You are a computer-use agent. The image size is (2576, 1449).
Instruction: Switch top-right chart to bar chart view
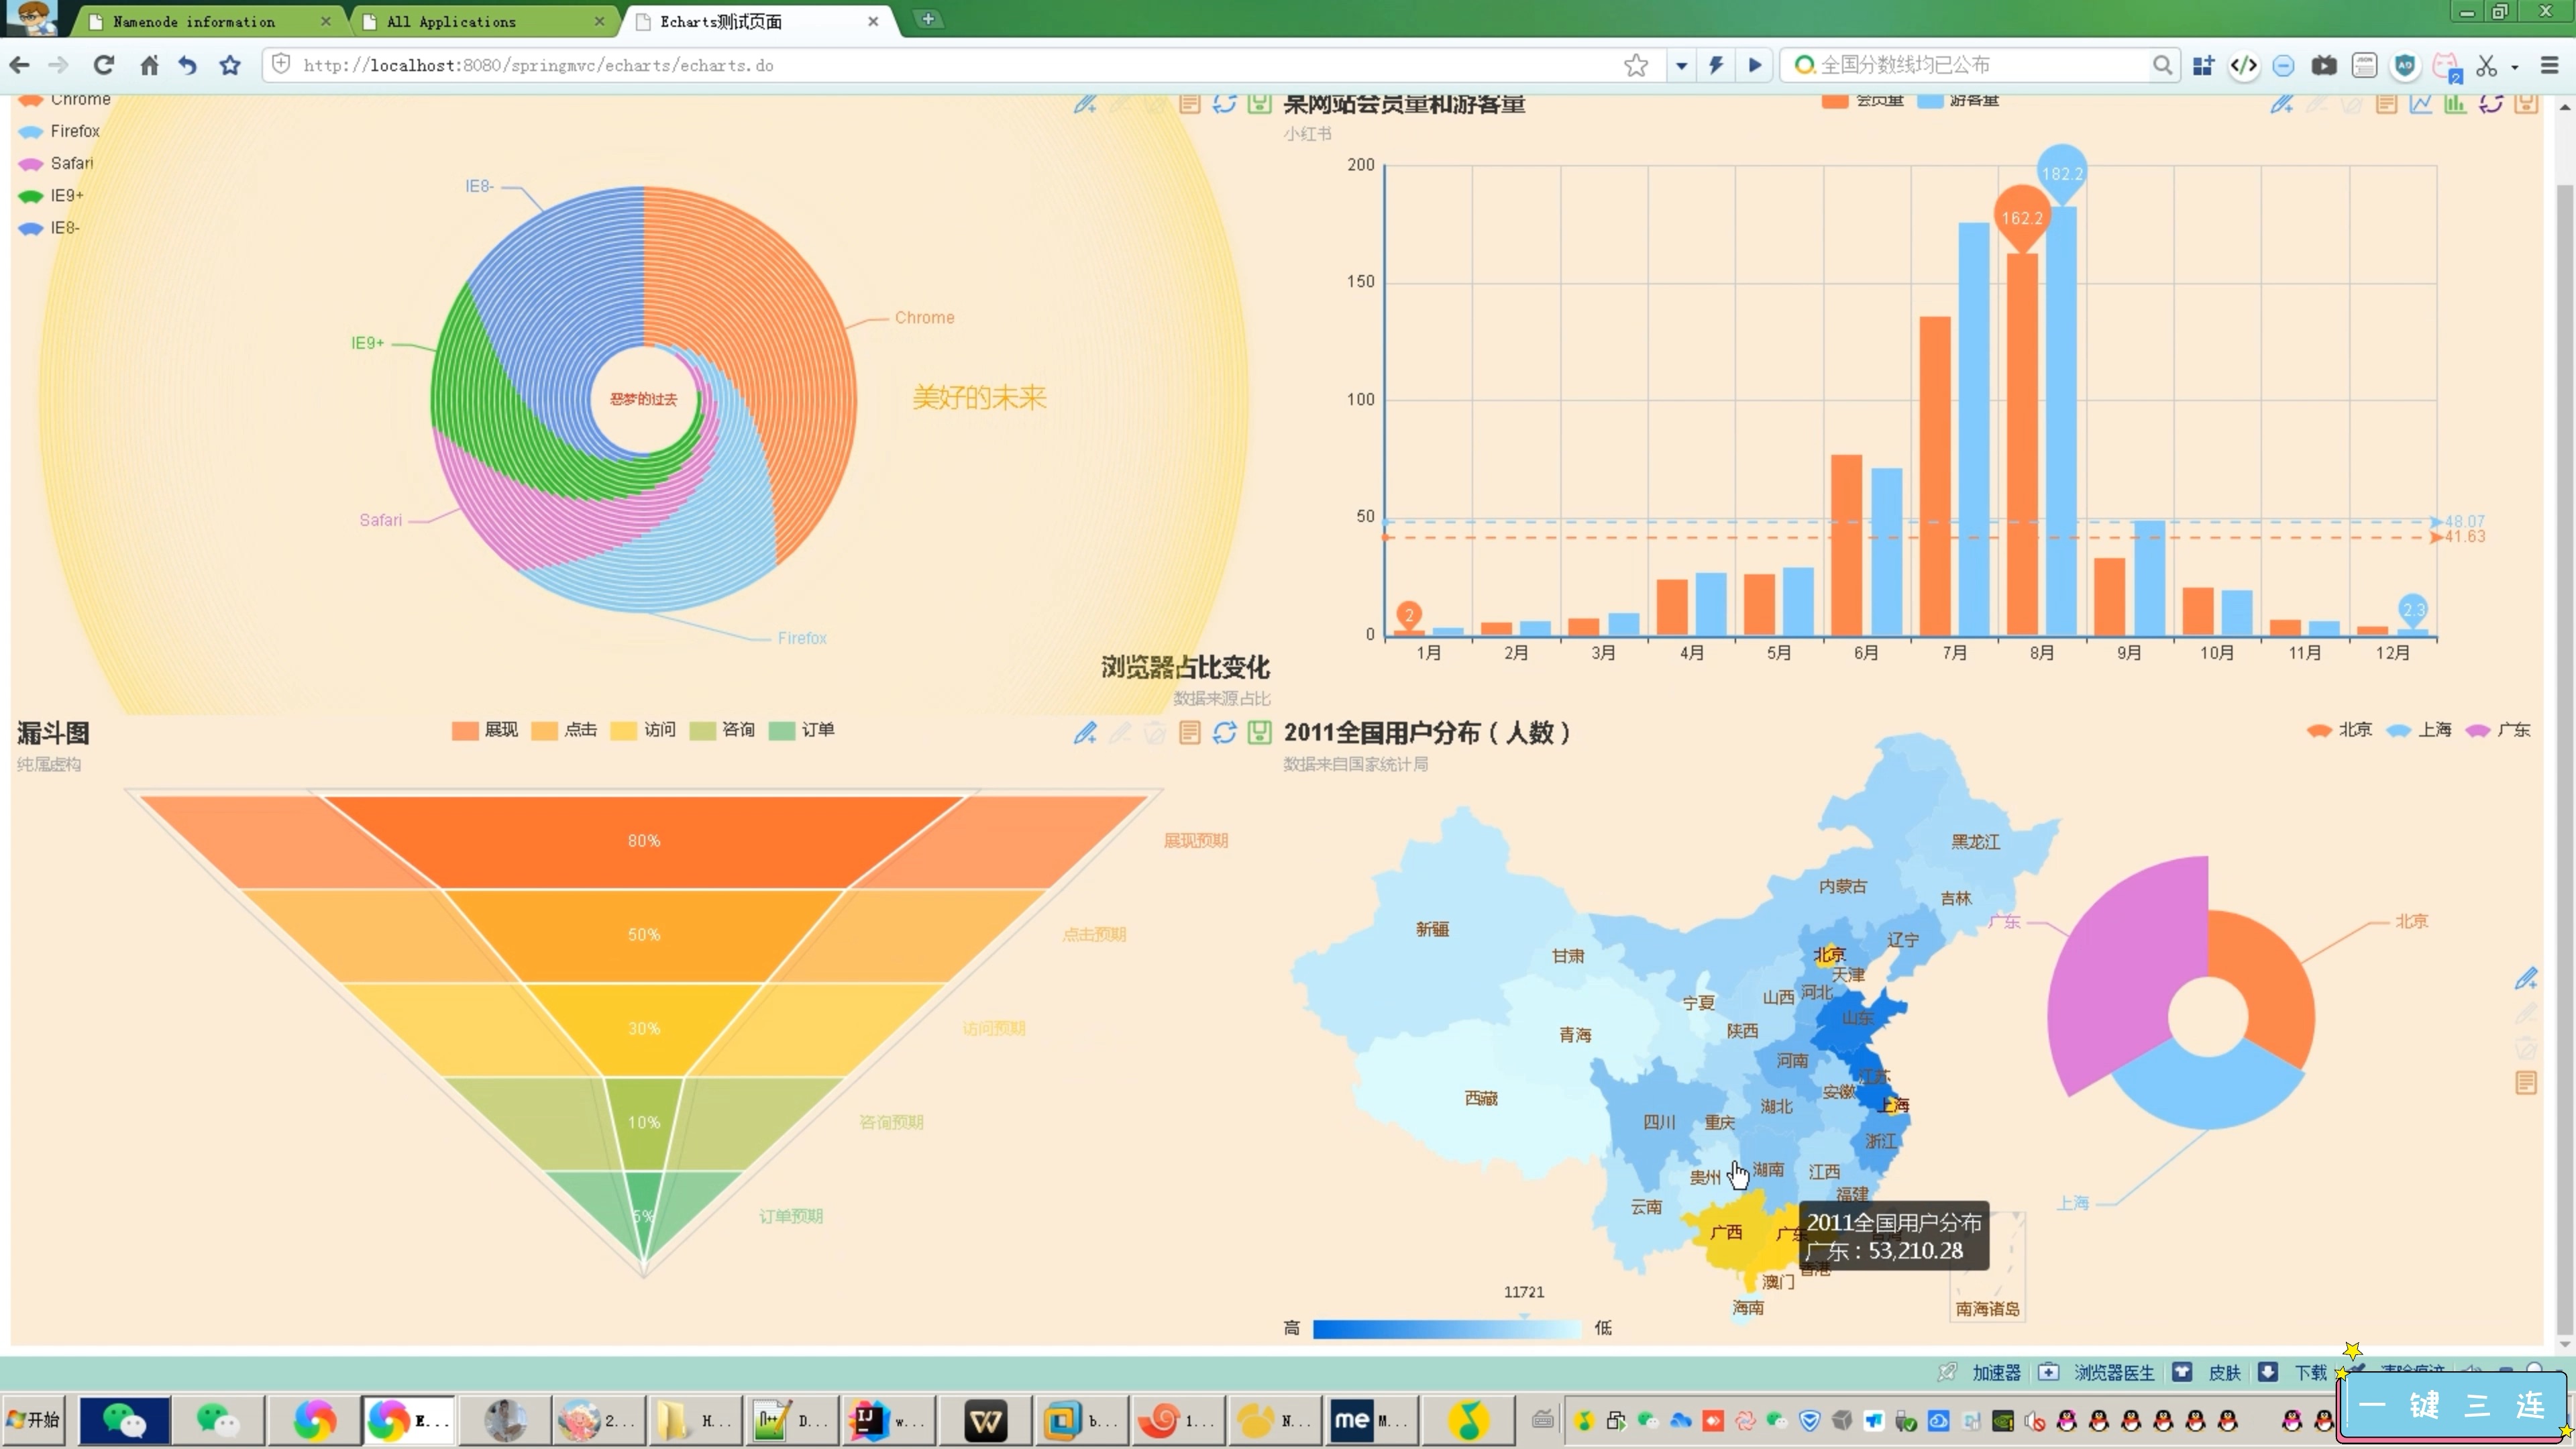[2456, 104]
